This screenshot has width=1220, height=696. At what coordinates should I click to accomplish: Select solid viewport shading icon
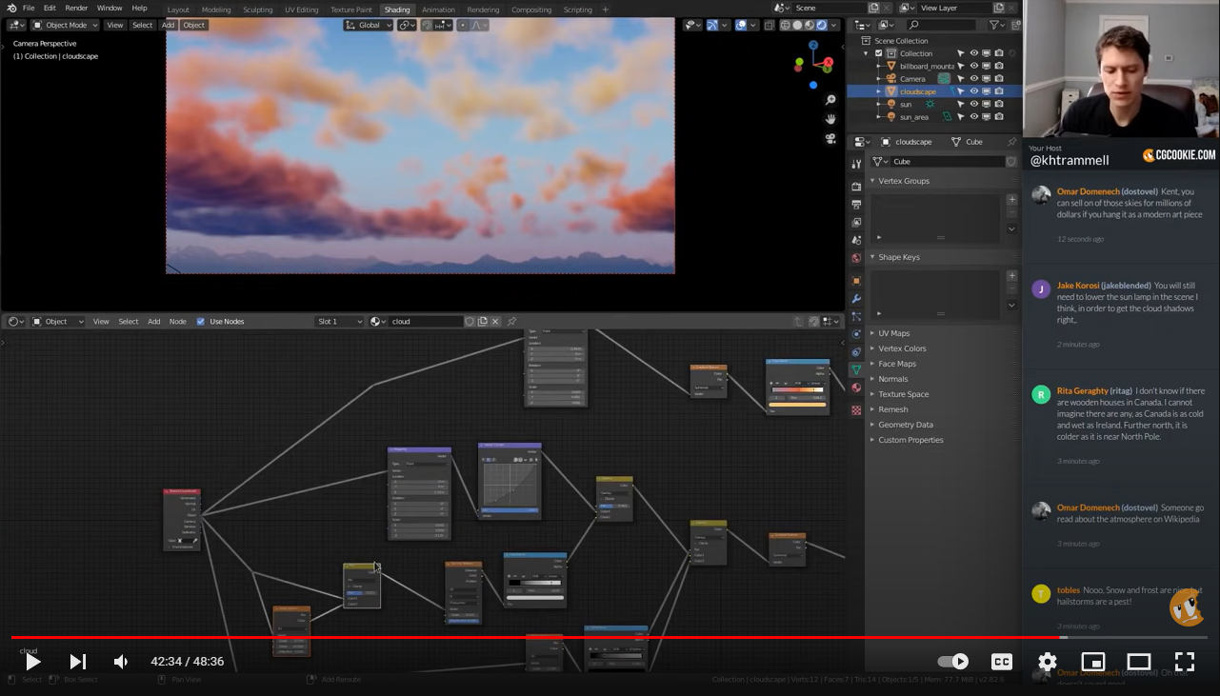(x=797, y=25)
